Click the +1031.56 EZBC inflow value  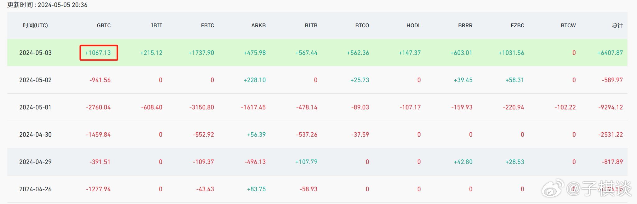click(511, 53)
